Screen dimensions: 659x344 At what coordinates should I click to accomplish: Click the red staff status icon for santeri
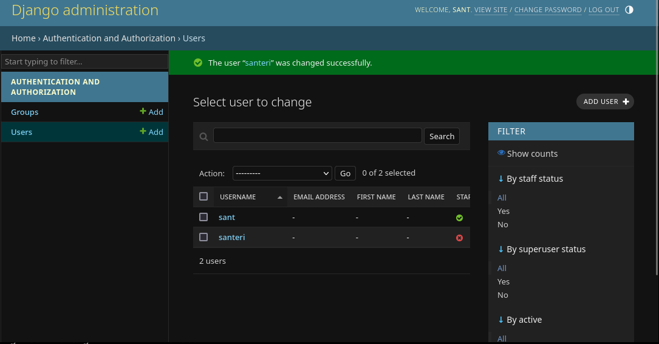[x=459, y=238]
